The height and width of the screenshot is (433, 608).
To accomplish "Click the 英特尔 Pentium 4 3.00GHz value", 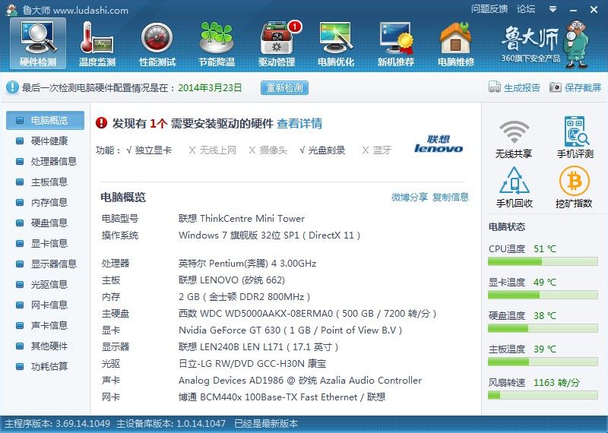I will (x=248, y=263).
